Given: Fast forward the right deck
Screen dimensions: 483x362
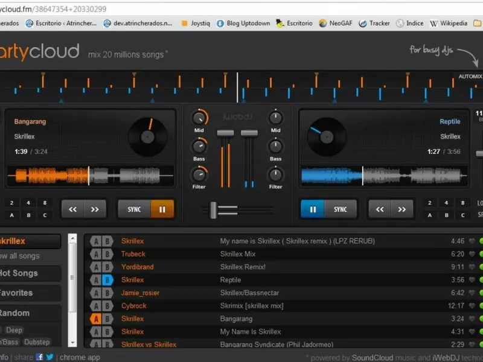Looking at the screenshot, I should [x=402, y=209].
